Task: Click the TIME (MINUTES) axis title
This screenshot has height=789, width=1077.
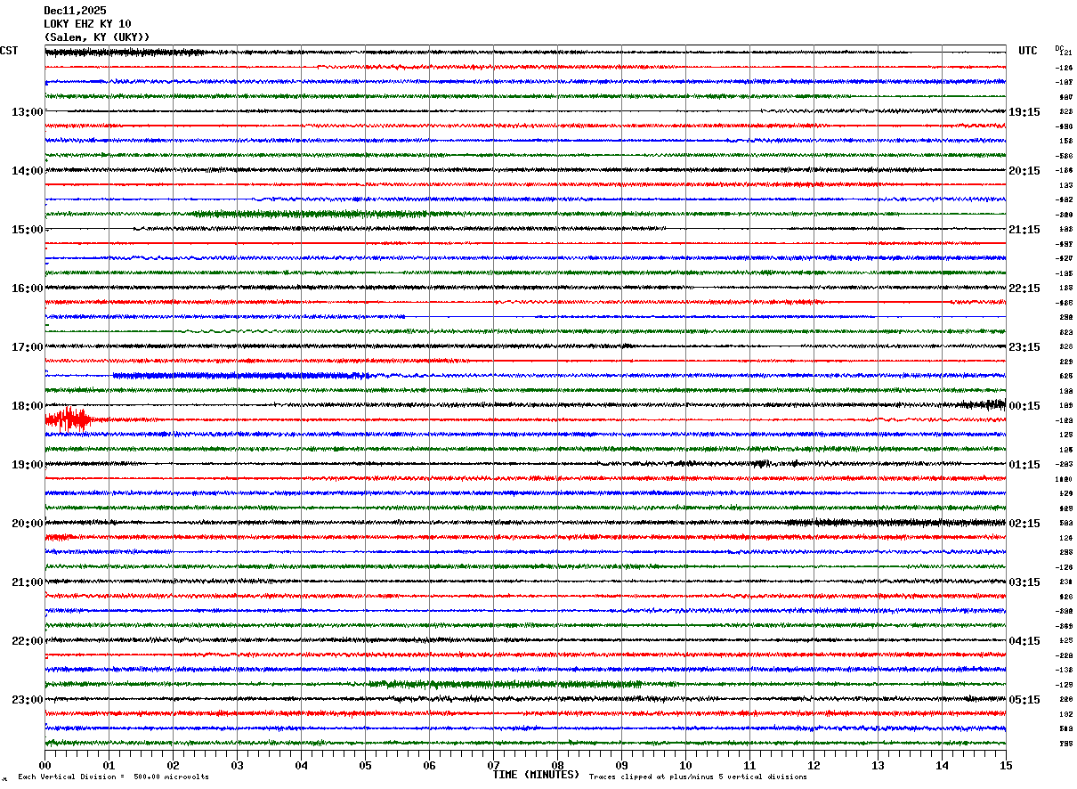Action: pyautogui.click(x=536, y=775)
